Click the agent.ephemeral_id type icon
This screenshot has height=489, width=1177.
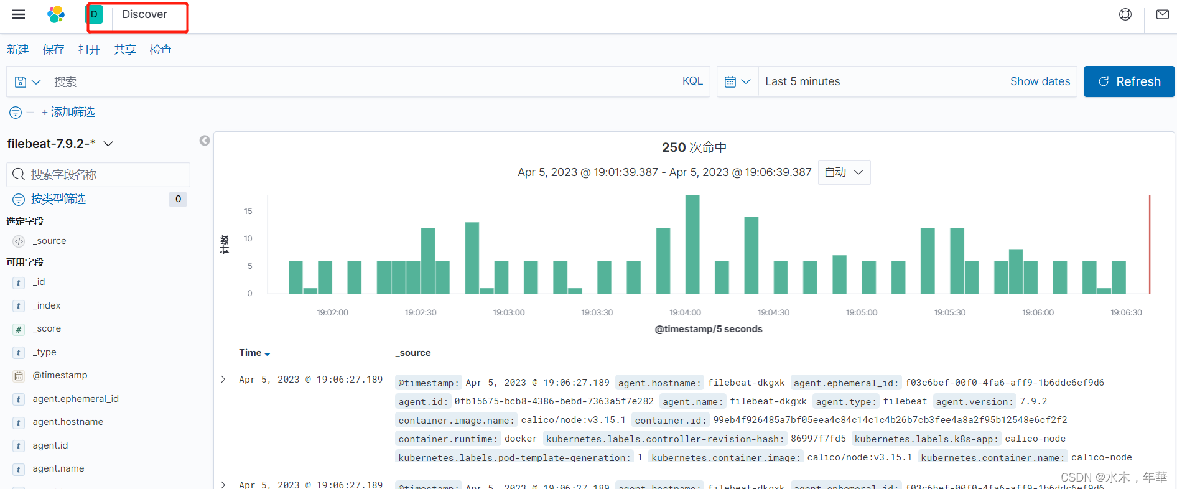pos(19,399)
